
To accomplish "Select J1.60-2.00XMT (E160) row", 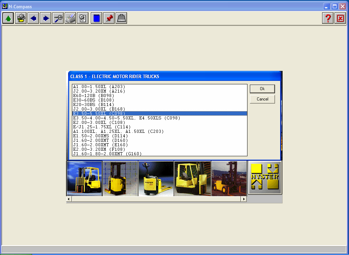I will click(160, 145).
